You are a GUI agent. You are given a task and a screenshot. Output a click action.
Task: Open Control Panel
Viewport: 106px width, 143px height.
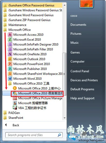(80, 71)
